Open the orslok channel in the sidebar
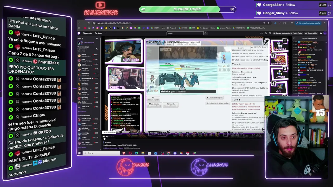The image size is (333, 187). click(x=88, y=65)
